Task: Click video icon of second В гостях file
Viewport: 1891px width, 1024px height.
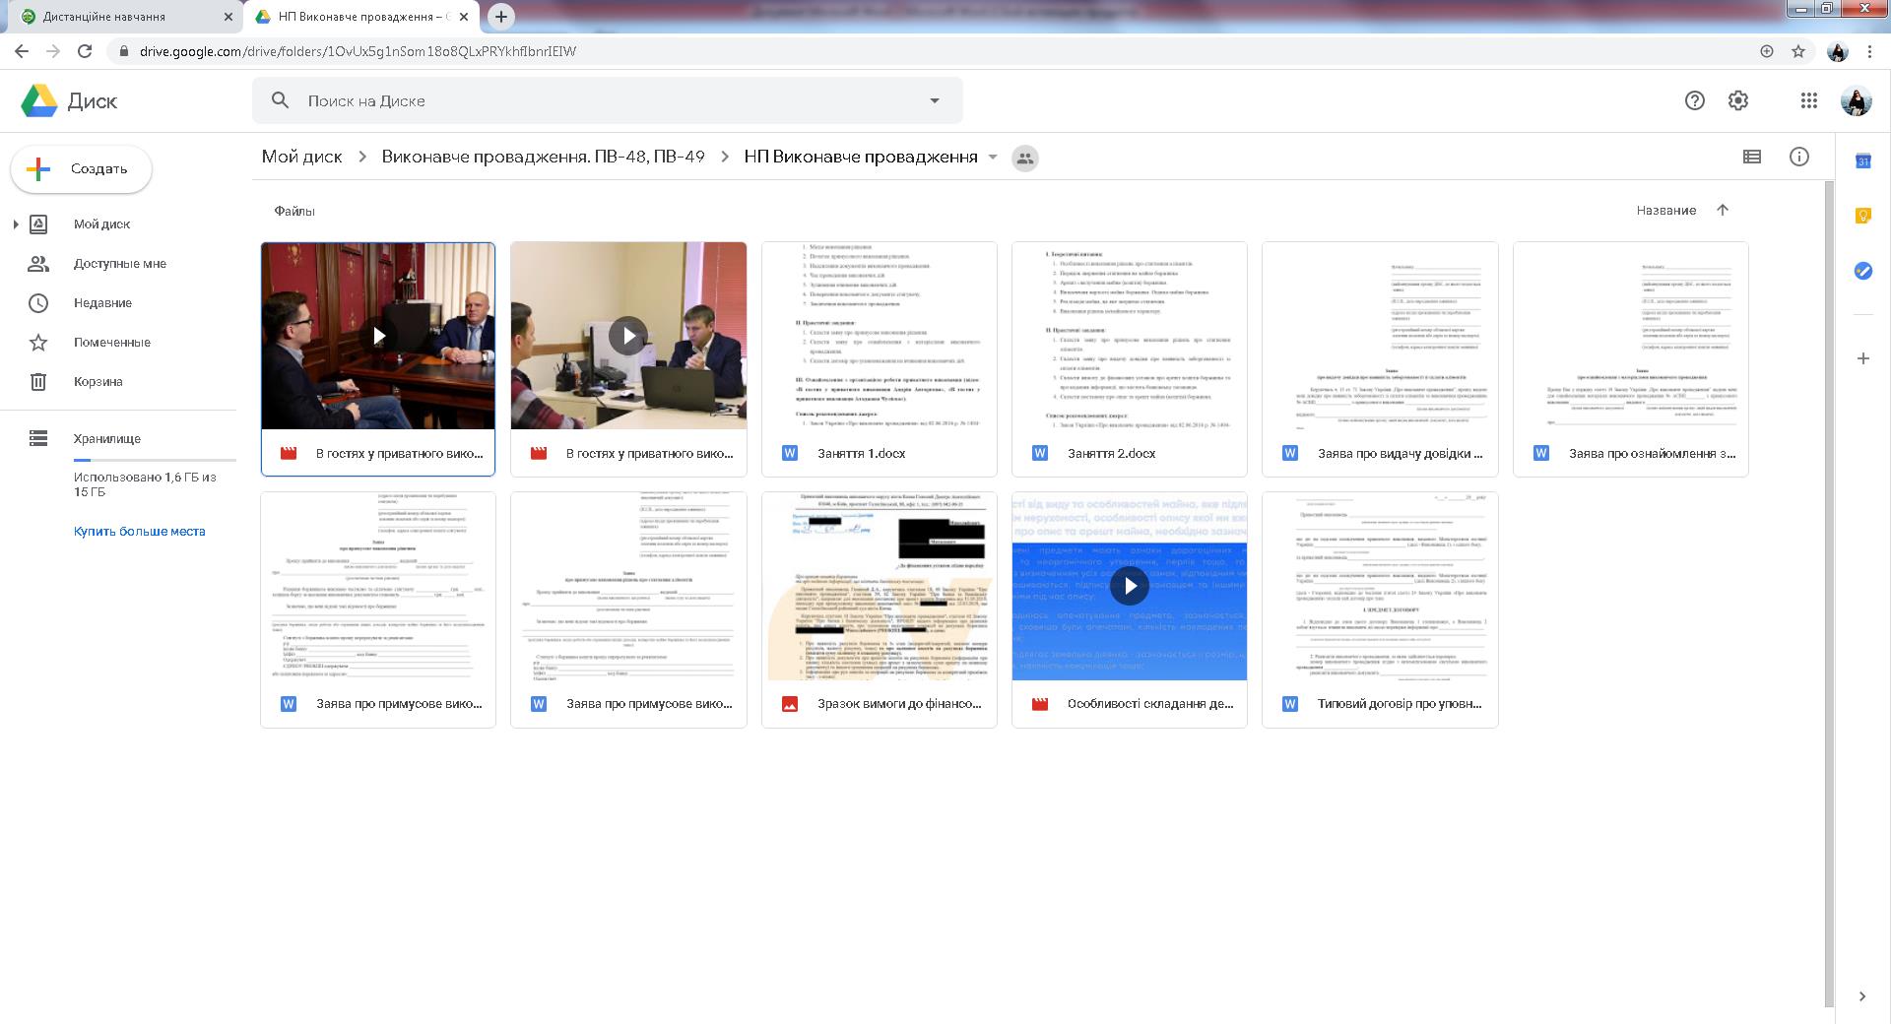Action: click(x=539, y=454)
